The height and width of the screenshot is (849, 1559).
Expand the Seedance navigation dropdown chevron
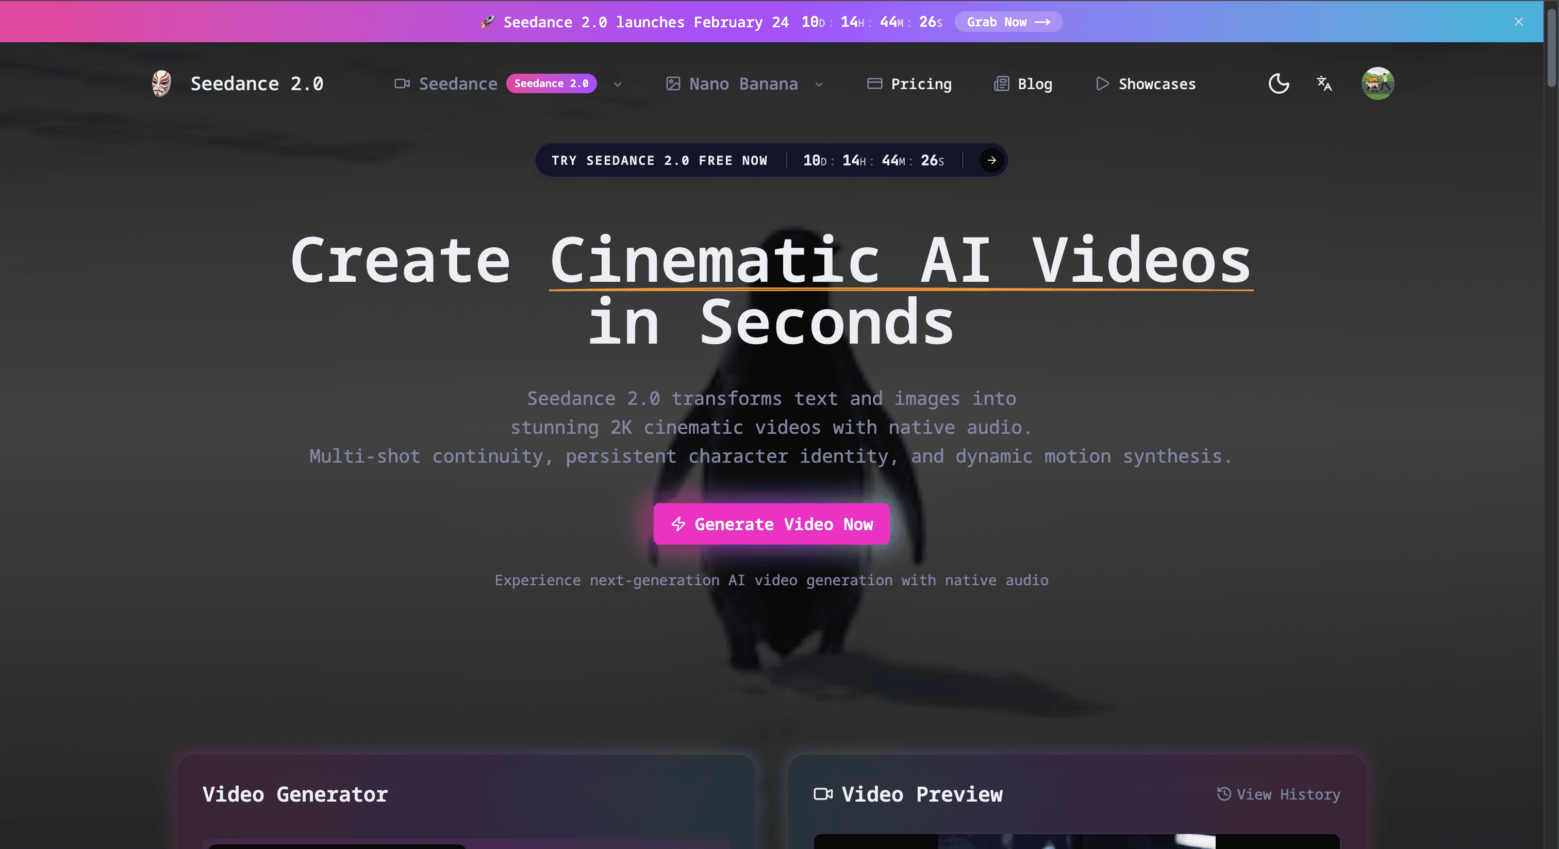(x=617, y=84)
